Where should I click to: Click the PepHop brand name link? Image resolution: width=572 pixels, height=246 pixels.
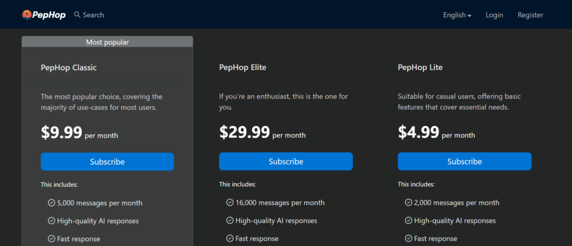[49, 15]
